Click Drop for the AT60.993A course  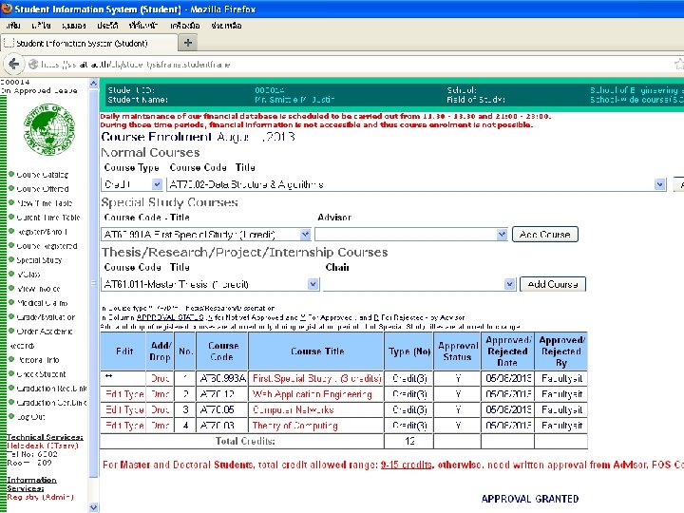pyautogui.click(x=160, y=378)
